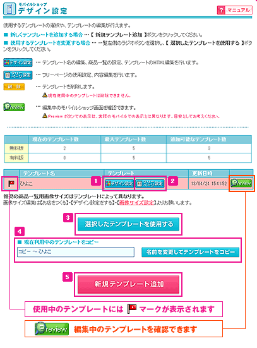Click the デザイン設定 legend icon in instructions
The image size is (257, 348).
pyautogui.click(x=18, y=63)
